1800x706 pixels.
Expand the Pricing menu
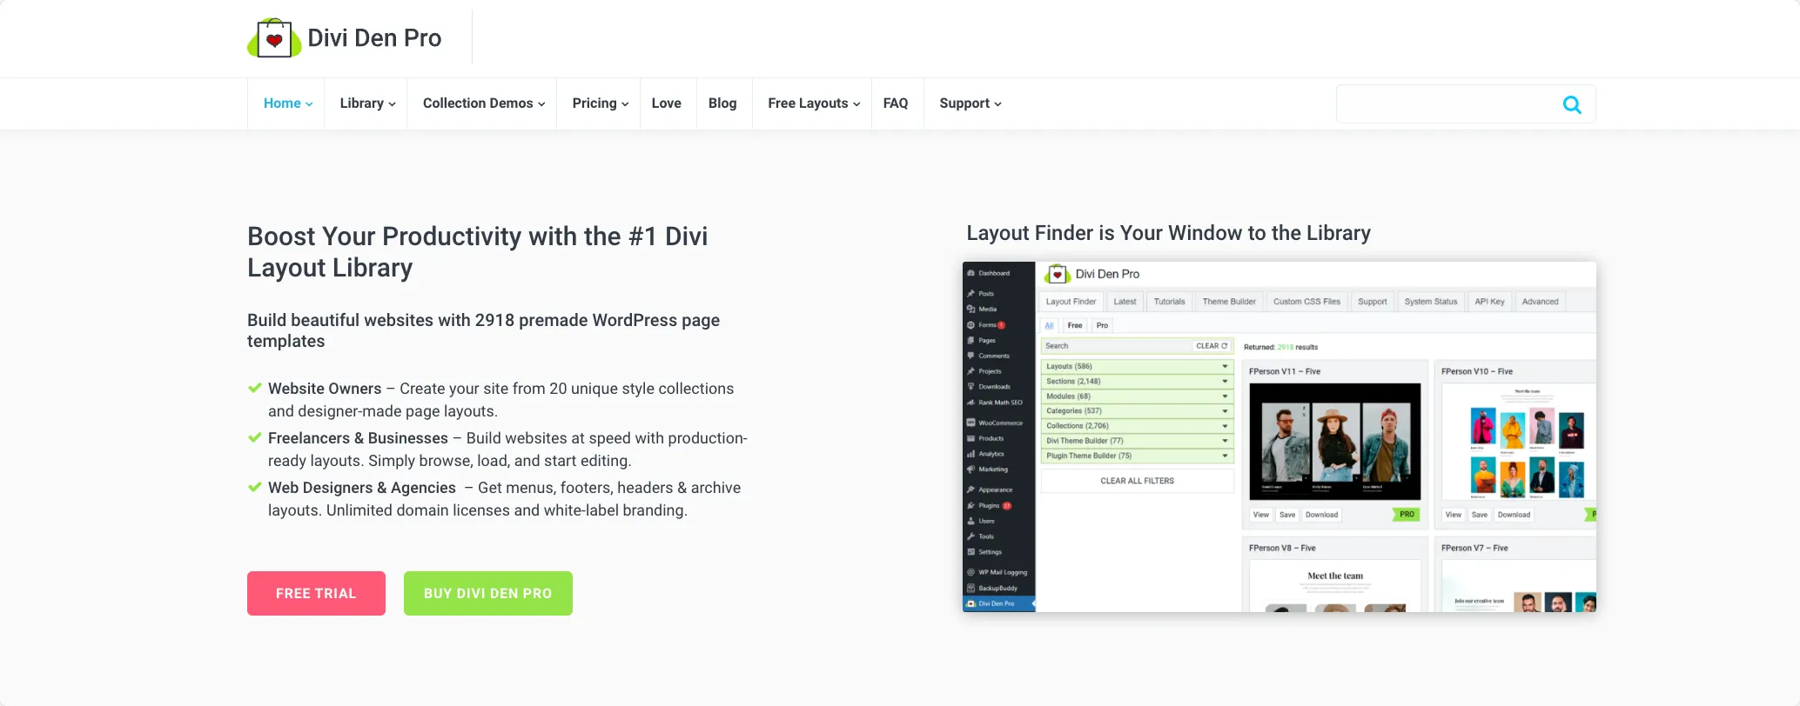tap(601, 103)
